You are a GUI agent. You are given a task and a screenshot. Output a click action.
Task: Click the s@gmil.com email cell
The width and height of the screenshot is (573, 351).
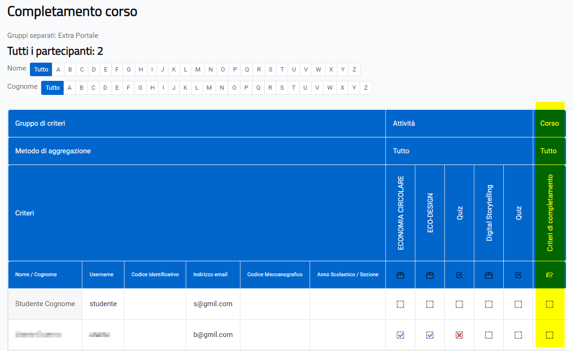213,304
